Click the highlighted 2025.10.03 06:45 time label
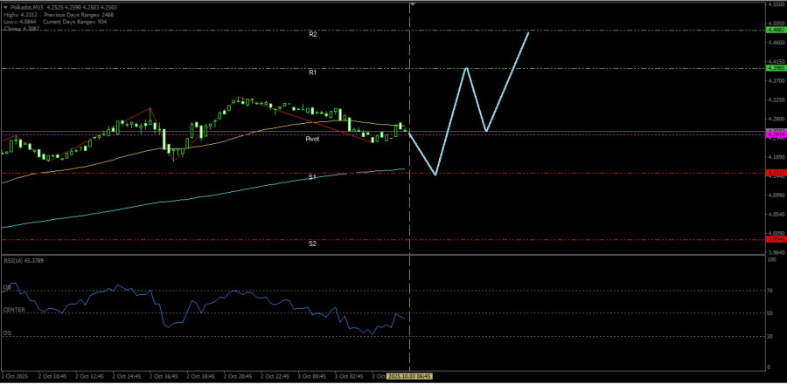 pos(410,376)
